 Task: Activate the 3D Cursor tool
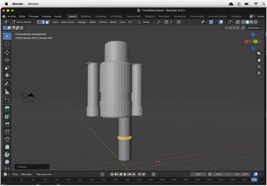(x=7, y=44)
